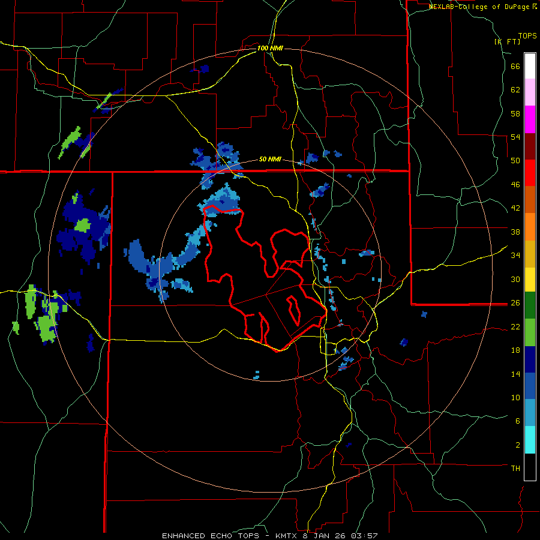The width and height of the screenshot is (540, 540).
Task: Click the black TH legend swatch
Action: (530, 467)
